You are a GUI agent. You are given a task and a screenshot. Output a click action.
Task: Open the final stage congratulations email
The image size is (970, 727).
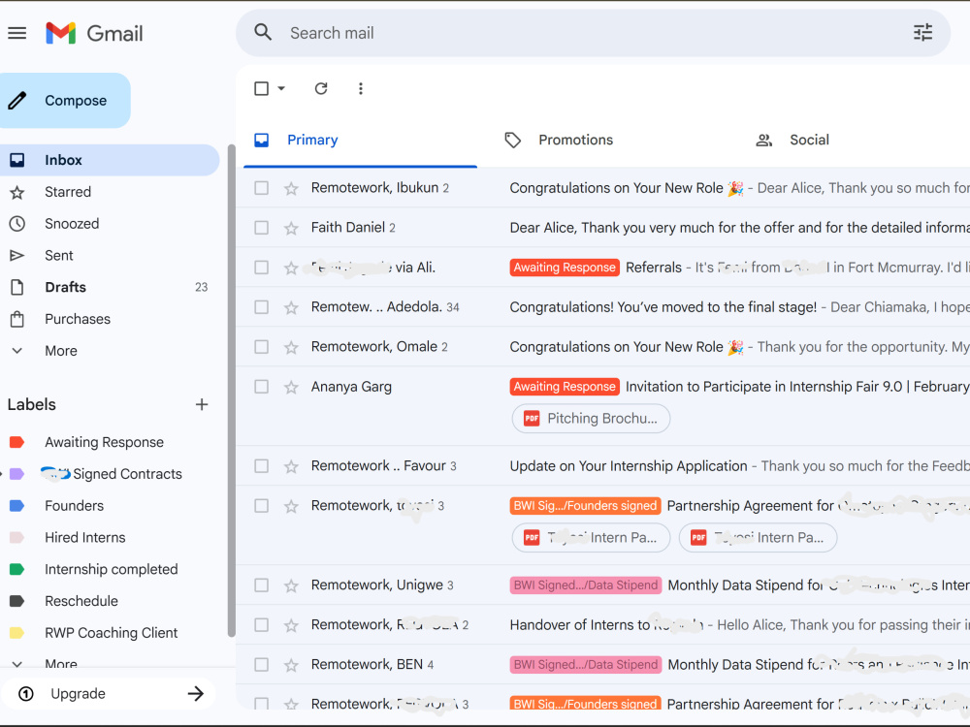pyautogui.click(x=603, y=307)
